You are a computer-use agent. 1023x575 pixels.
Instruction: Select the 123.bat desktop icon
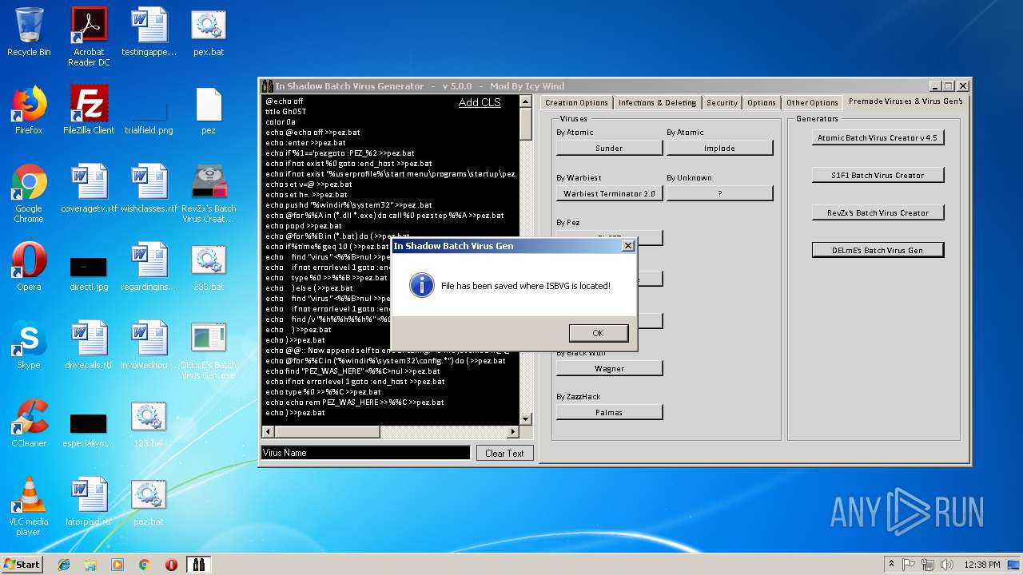[149, 423]
